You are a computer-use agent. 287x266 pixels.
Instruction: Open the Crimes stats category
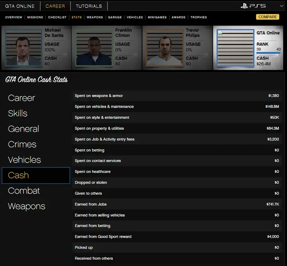[x=22, y=145]
